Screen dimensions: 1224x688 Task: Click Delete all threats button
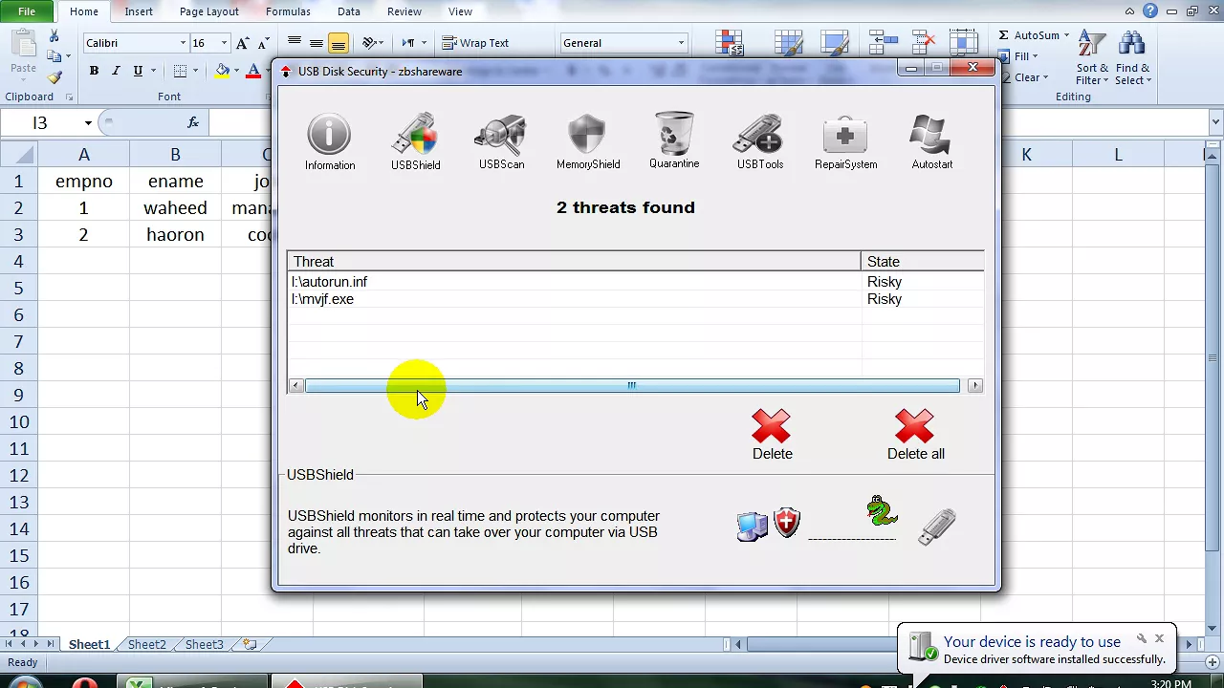tap(915, 435)
